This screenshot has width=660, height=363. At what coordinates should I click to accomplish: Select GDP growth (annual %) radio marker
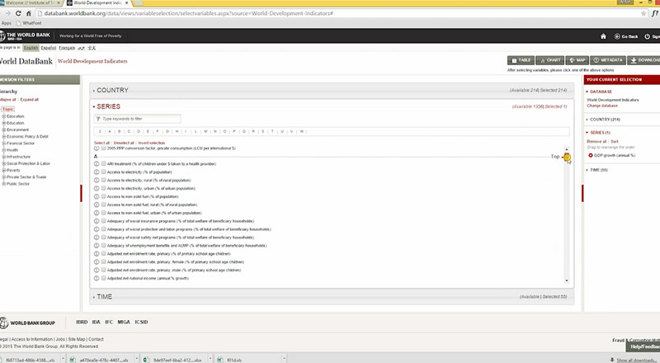(590, 155)
